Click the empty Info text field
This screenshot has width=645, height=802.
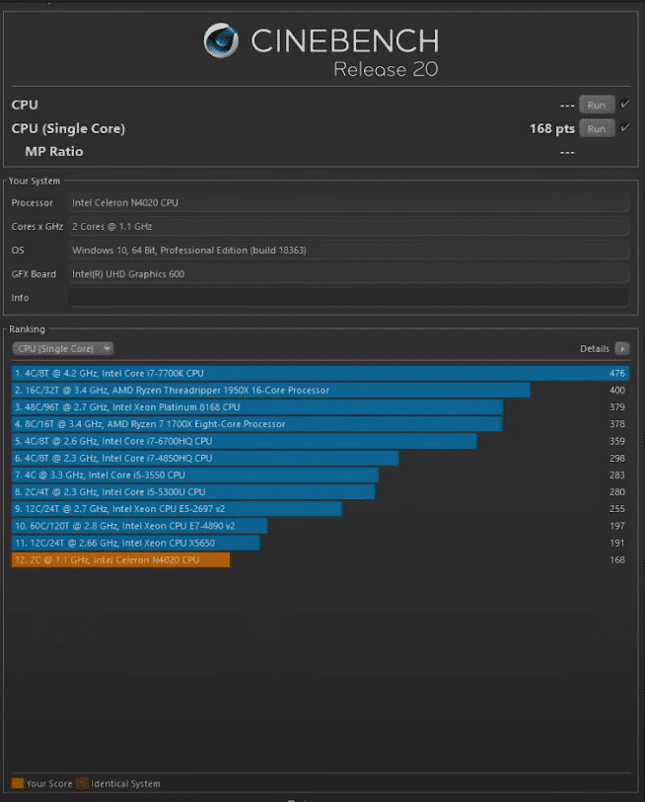[348, 298]
